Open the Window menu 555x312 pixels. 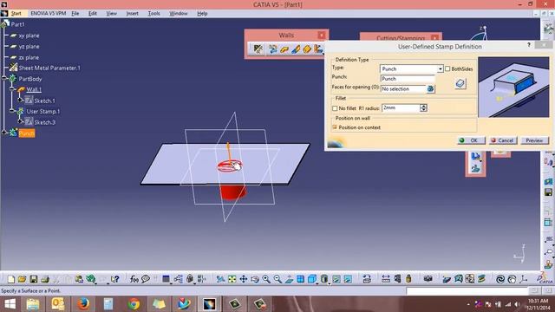pyautogui.click(x=179, y=14)
